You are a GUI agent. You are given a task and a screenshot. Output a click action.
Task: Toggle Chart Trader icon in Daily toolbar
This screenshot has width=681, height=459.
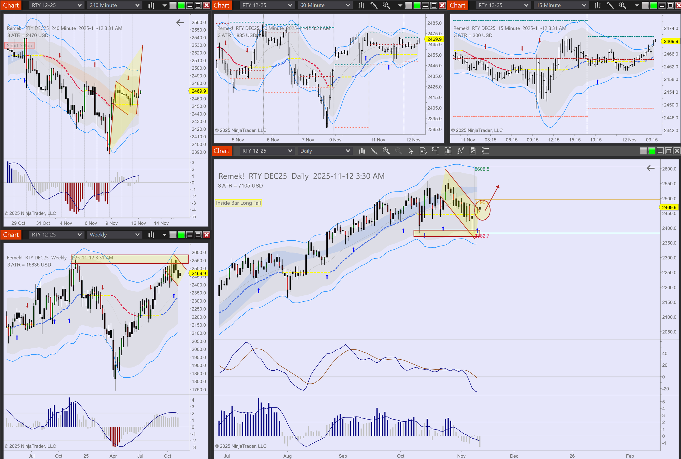click(x=436, y=151)
